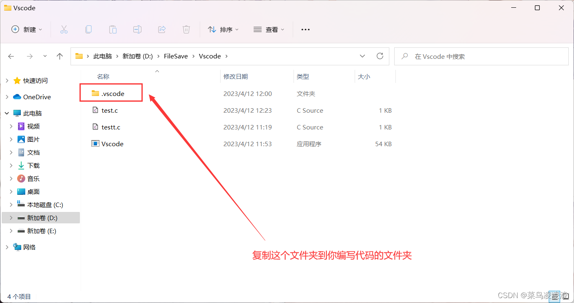Click 新加卷 (D:) in address breadcrumb
This screenshot has height=303, width=574.
(137, 56)
